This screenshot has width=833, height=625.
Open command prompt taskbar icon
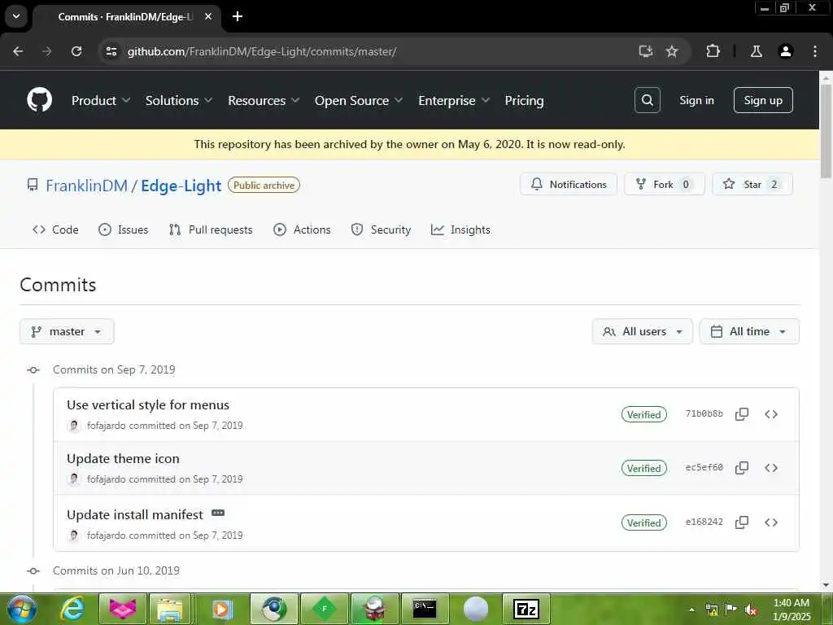(425, 609)
